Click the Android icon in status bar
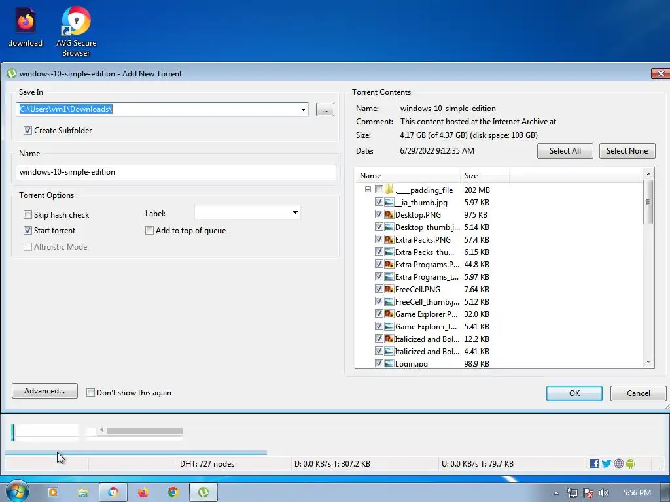The image size is (670, 502). [x=630, y=463]
